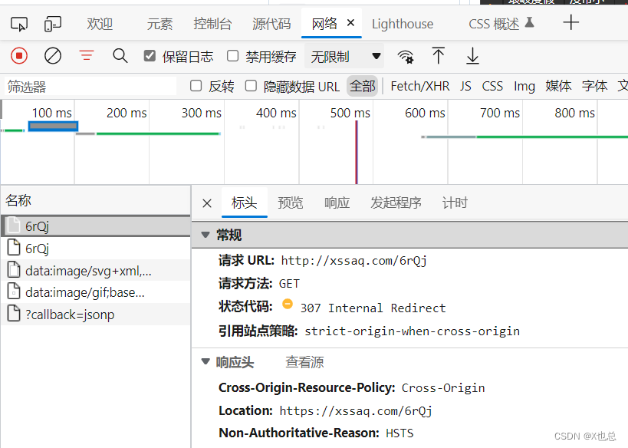Select the 标头 detail tab
This screenshot has height=448, width=628.
(x=245, y=203)
